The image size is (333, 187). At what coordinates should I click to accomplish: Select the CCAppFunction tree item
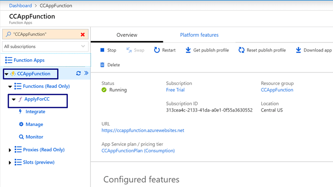point(34,74)
